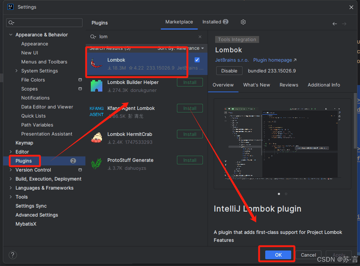Click the Lombok HermitCrab plugin icon
The image size is (360, 266).
coord(97,138)
